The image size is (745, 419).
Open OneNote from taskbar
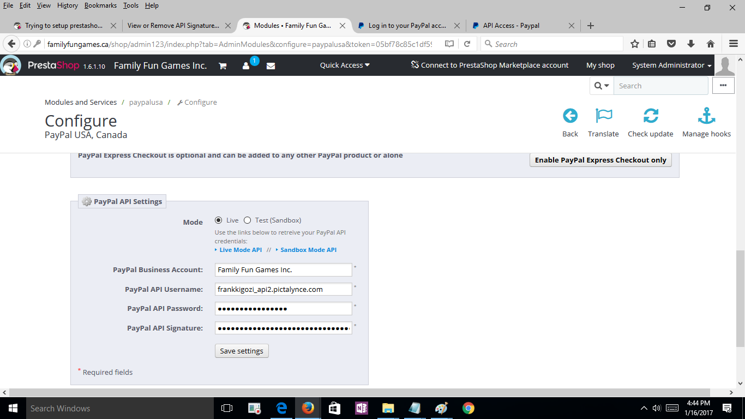(361, 408)
